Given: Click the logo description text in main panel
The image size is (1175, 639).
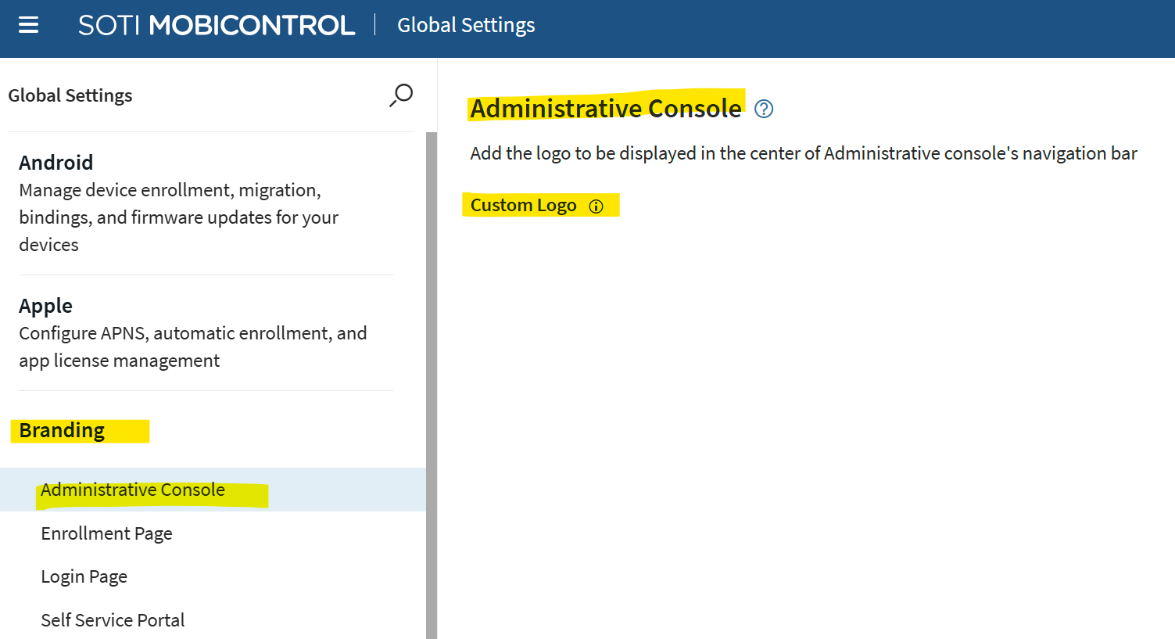Looking at the screenshot, I should coord(803,153).
